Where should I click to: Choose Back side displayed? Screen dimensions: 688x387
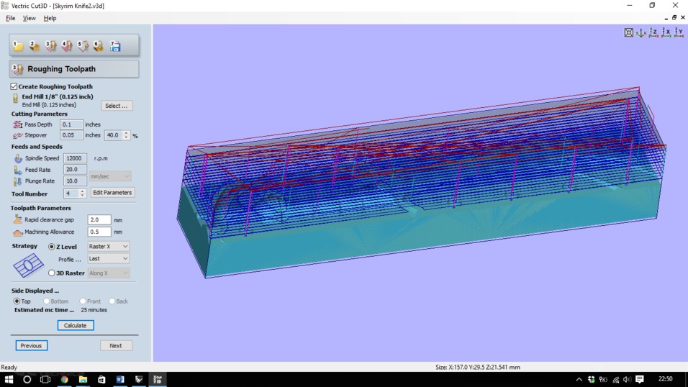point(112,301)
